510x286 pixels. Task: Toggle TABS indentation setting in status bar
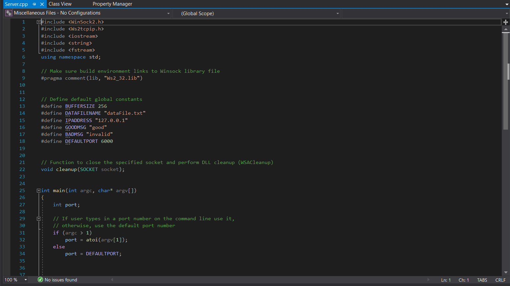[x=482, y=280]
